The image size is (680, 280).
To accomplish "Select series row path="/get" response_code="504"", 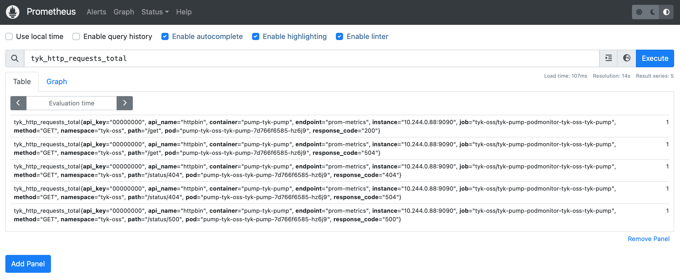I will pyautogui.click(x=340, y=148).
